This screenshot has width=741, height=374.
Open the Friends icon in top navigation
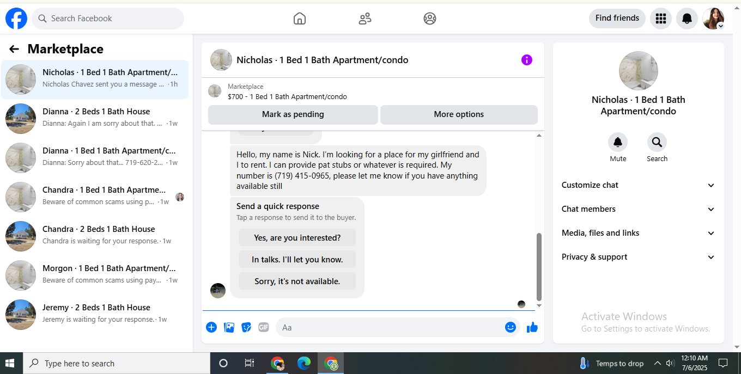pos(365,19)
